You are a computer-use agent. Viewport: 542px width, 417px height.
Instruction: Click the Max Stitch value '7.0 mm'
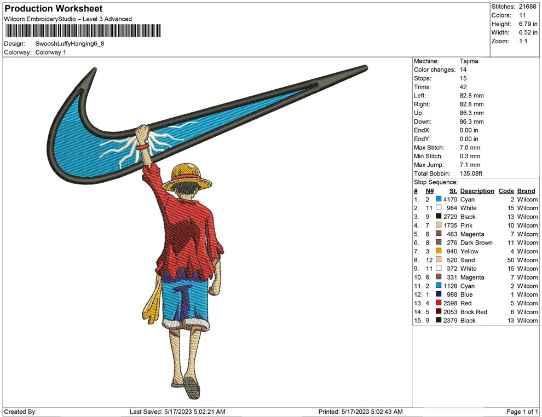470,148
